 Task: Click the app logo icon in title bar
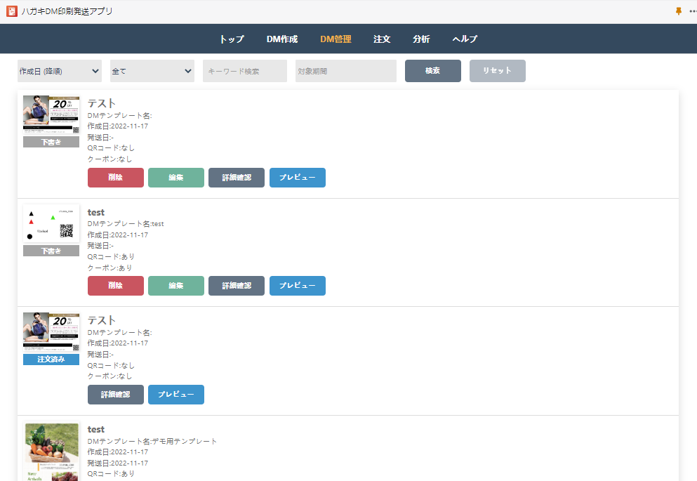11,11
